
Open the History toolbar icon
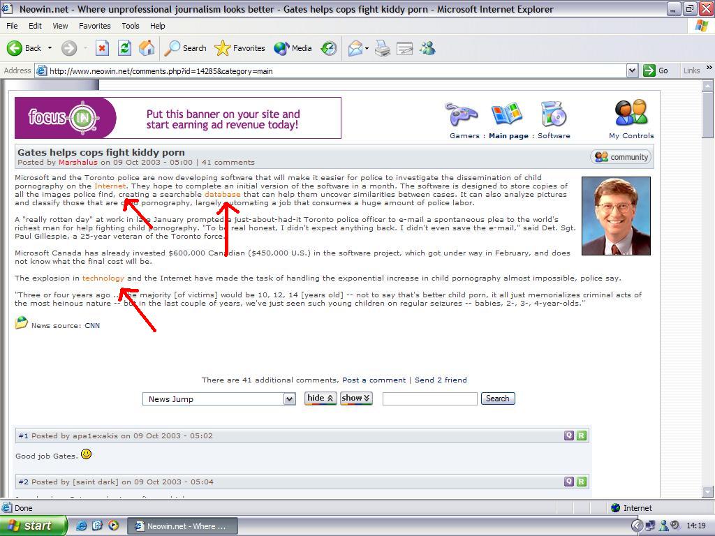329,48
